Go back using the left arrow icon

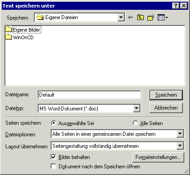[x=131, y=17]
